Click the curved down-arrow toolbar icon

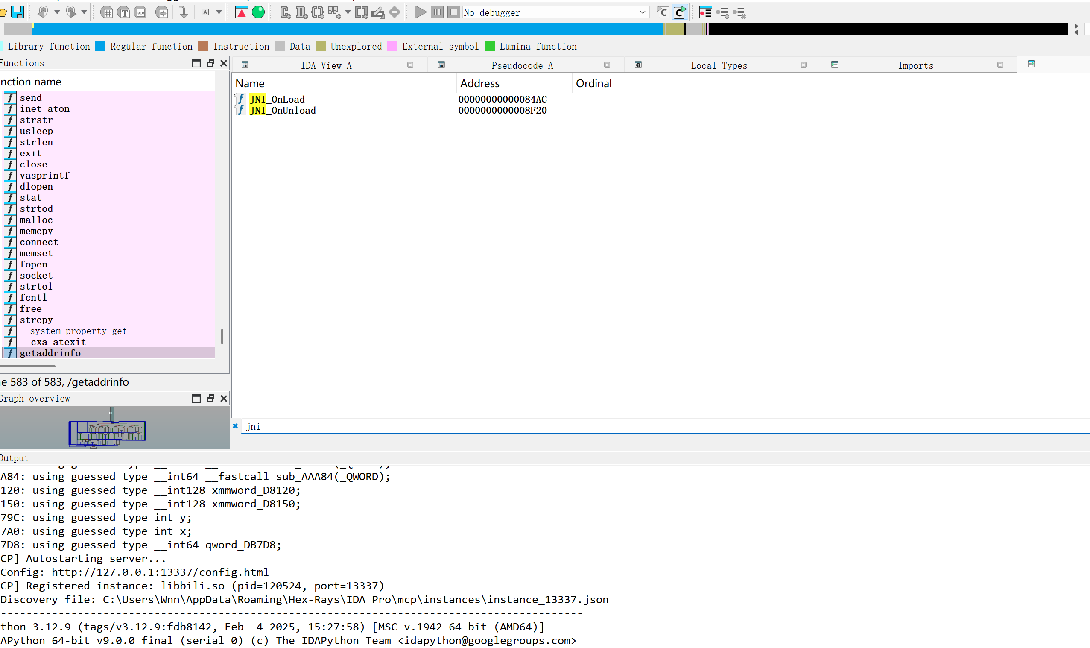point(183,12)
